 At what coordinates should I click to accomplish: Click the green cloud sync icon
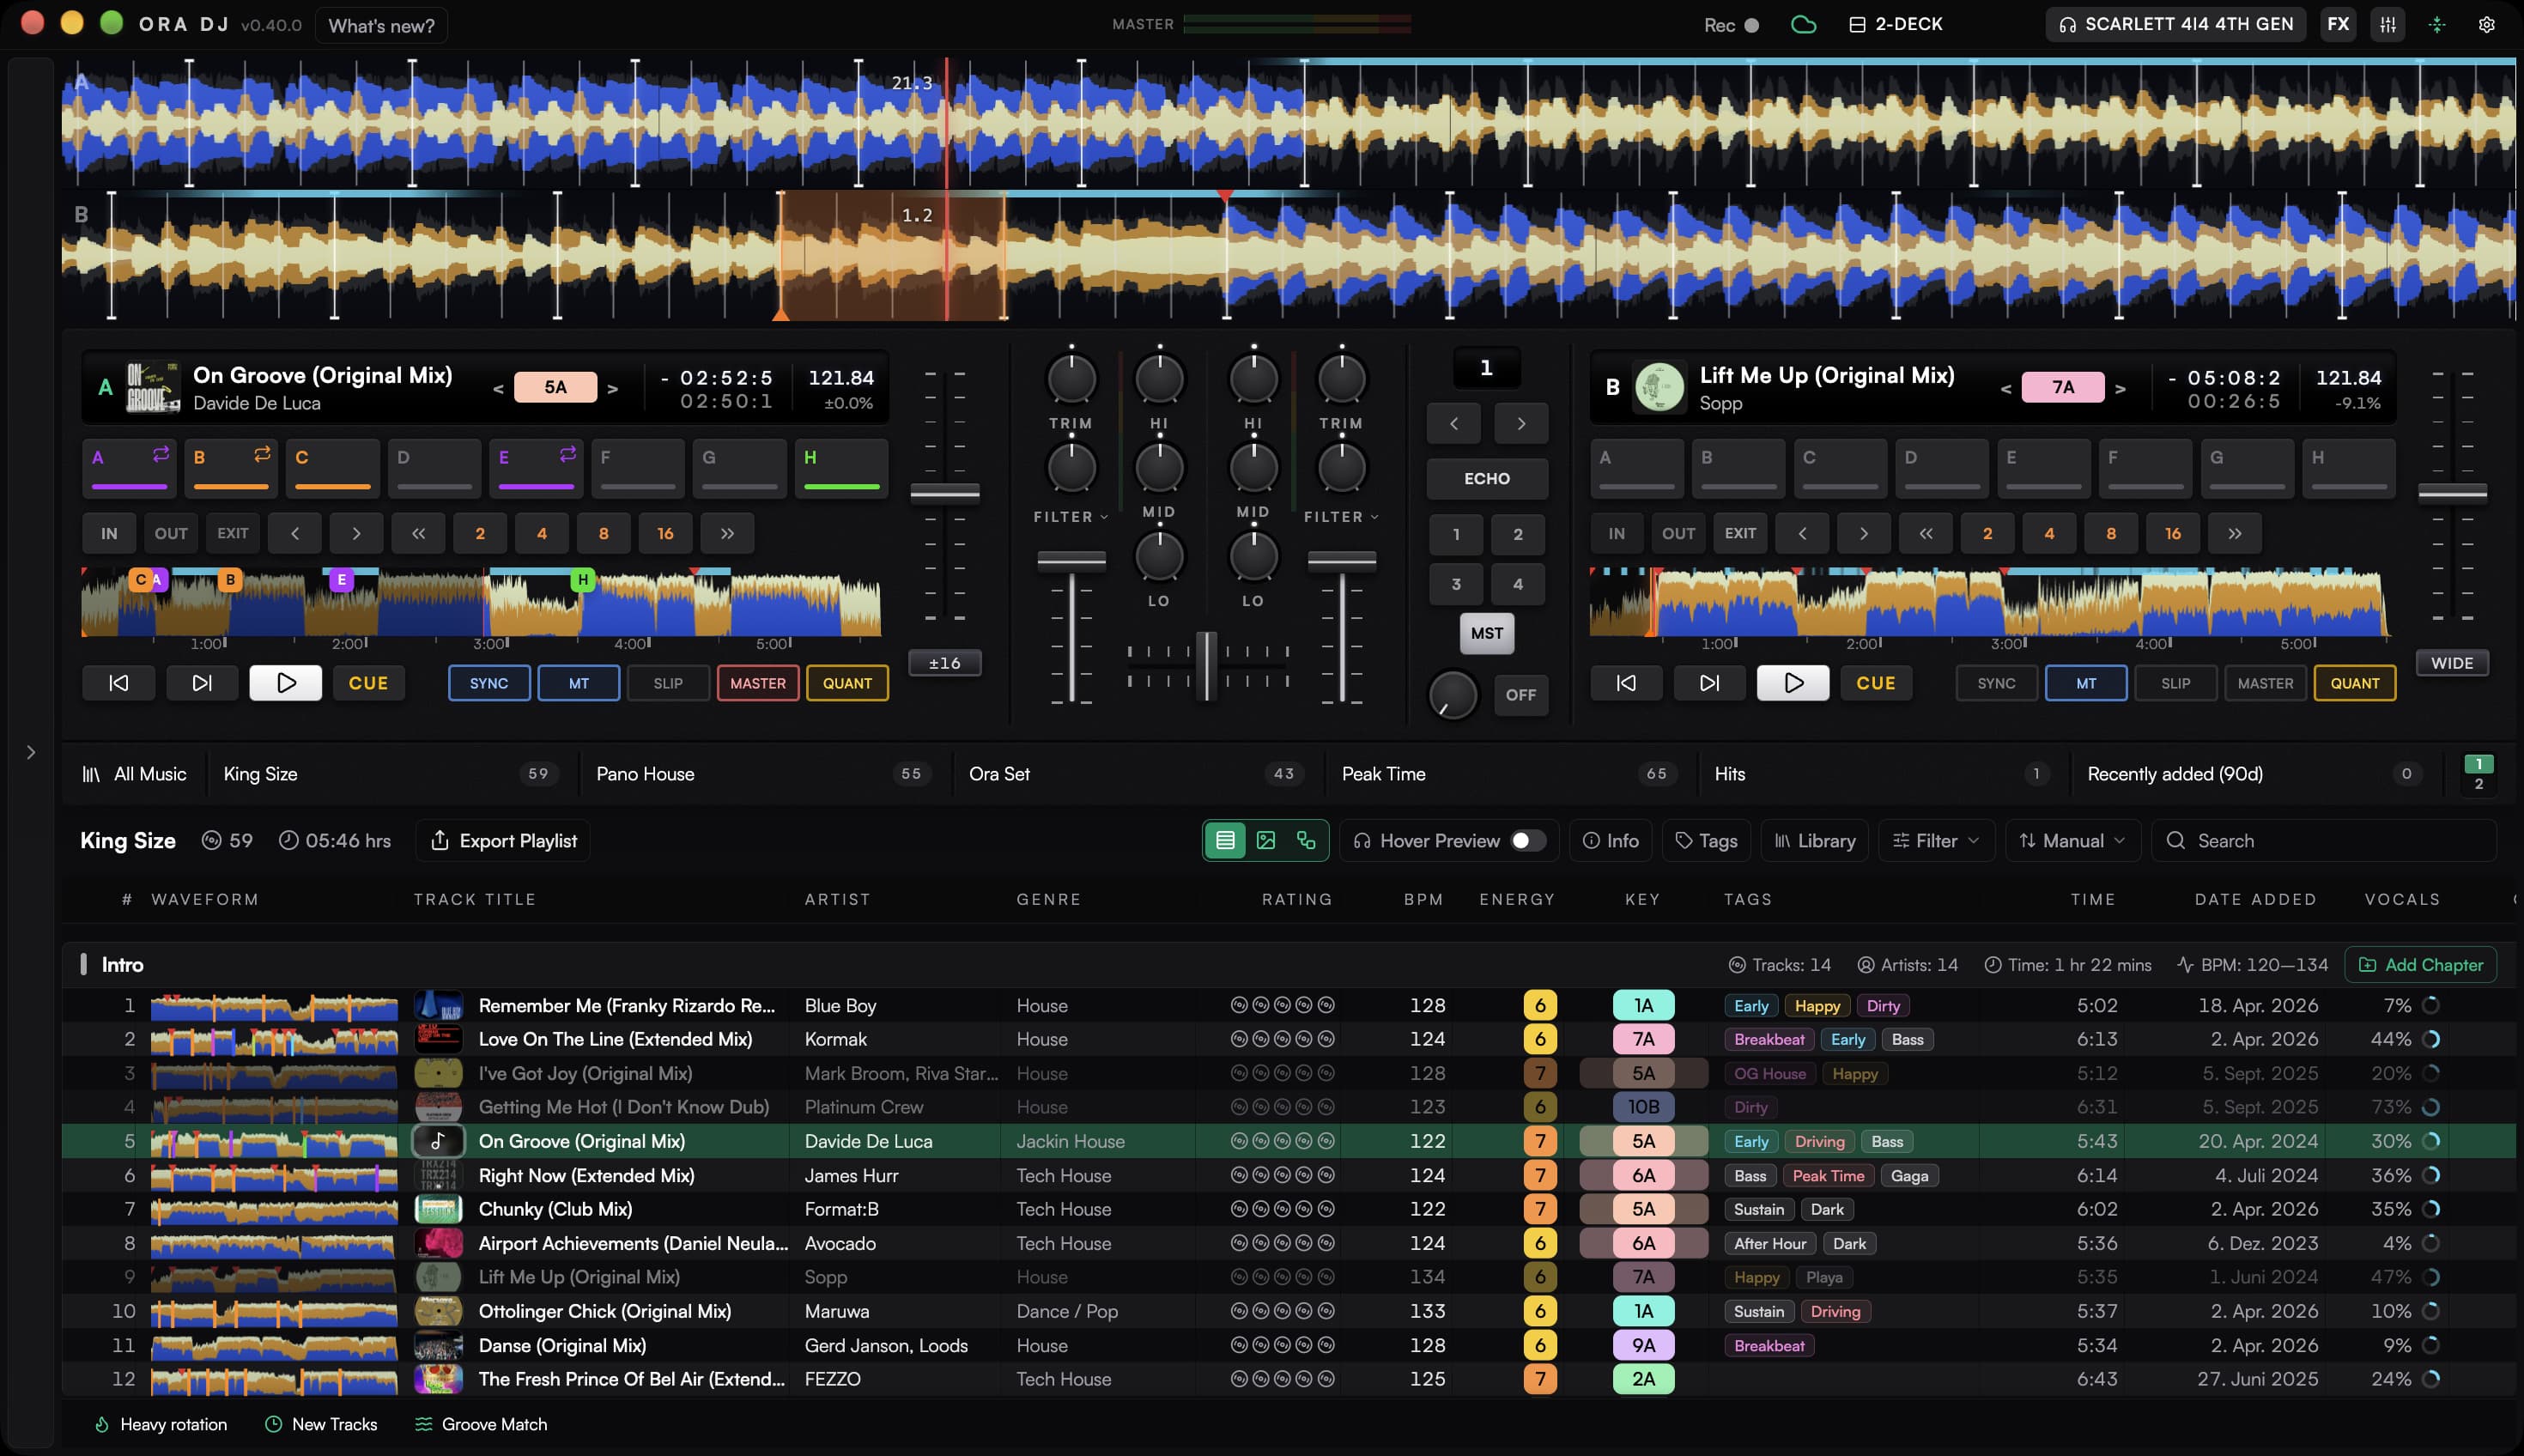[1803, 24]
